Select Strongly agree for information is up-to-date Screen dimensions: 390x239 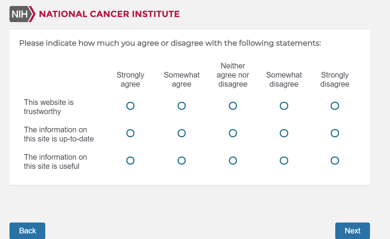(130, 133)
